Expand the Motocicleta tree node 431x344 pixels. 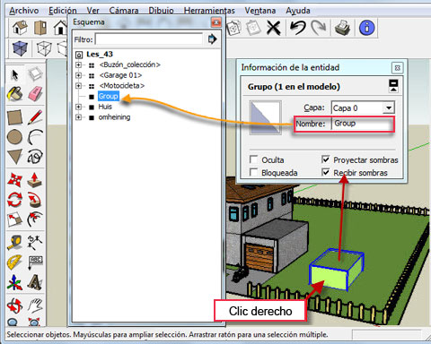(x=78, y=86)
